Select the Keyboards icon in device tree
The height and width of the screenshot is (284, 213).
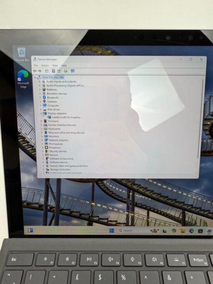(x=46, y=129)
